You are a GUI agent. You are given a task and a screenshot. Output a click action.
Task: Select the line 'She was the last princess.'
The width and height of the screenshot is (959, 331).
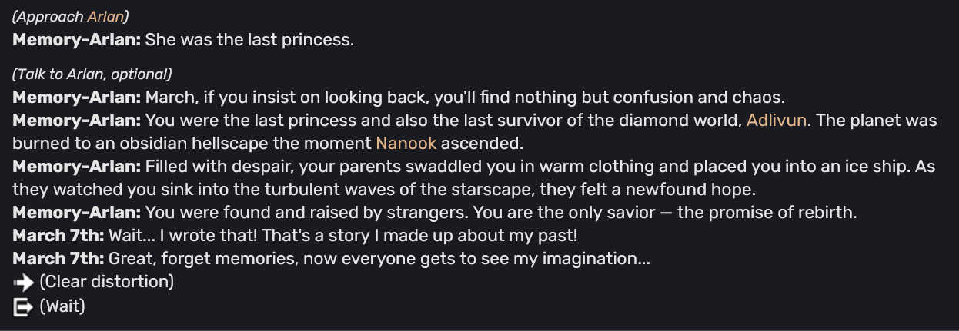point(249,39)
